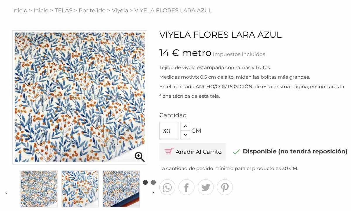This screenshot has height=211, width=351.
Task: Select the first fabric thumbnail
Action: point(39,189)
